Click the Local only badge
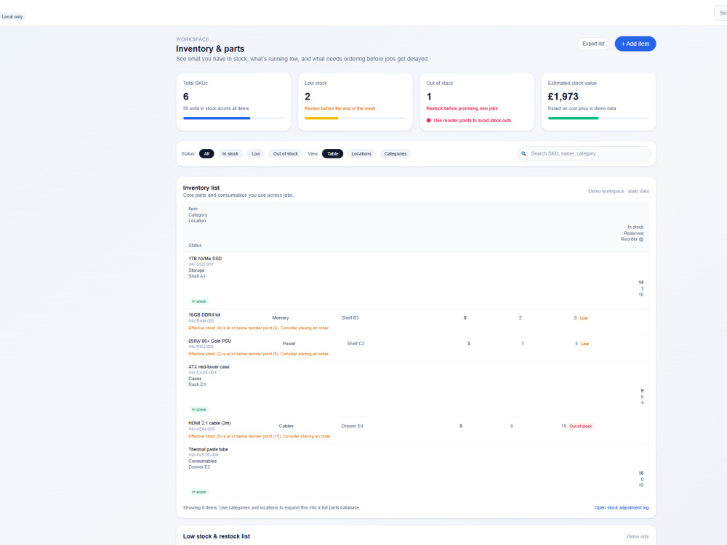This screenshot has width=727, height=545. point(12,17)
